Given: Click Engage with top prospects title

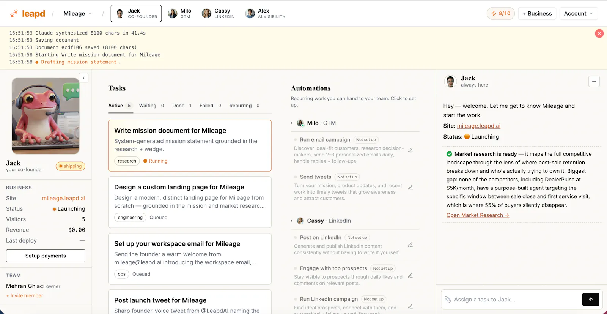Looking at the screenshot, I should pos(333,268).
